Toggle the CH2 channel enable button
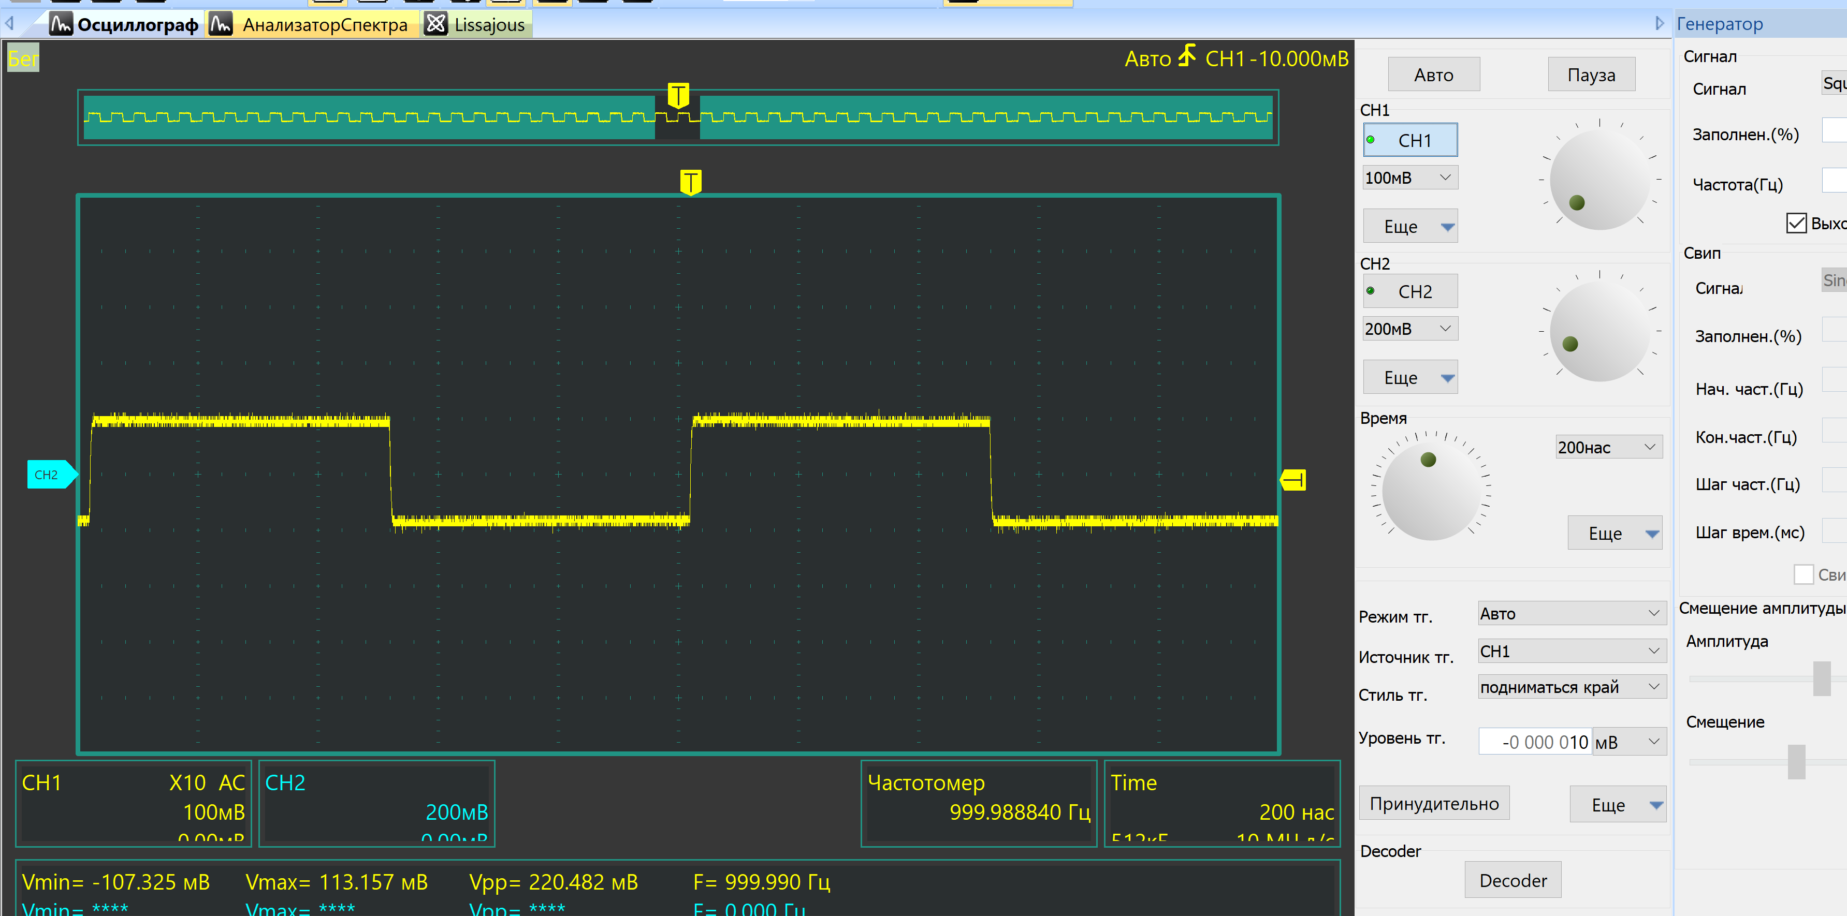 1409,291
